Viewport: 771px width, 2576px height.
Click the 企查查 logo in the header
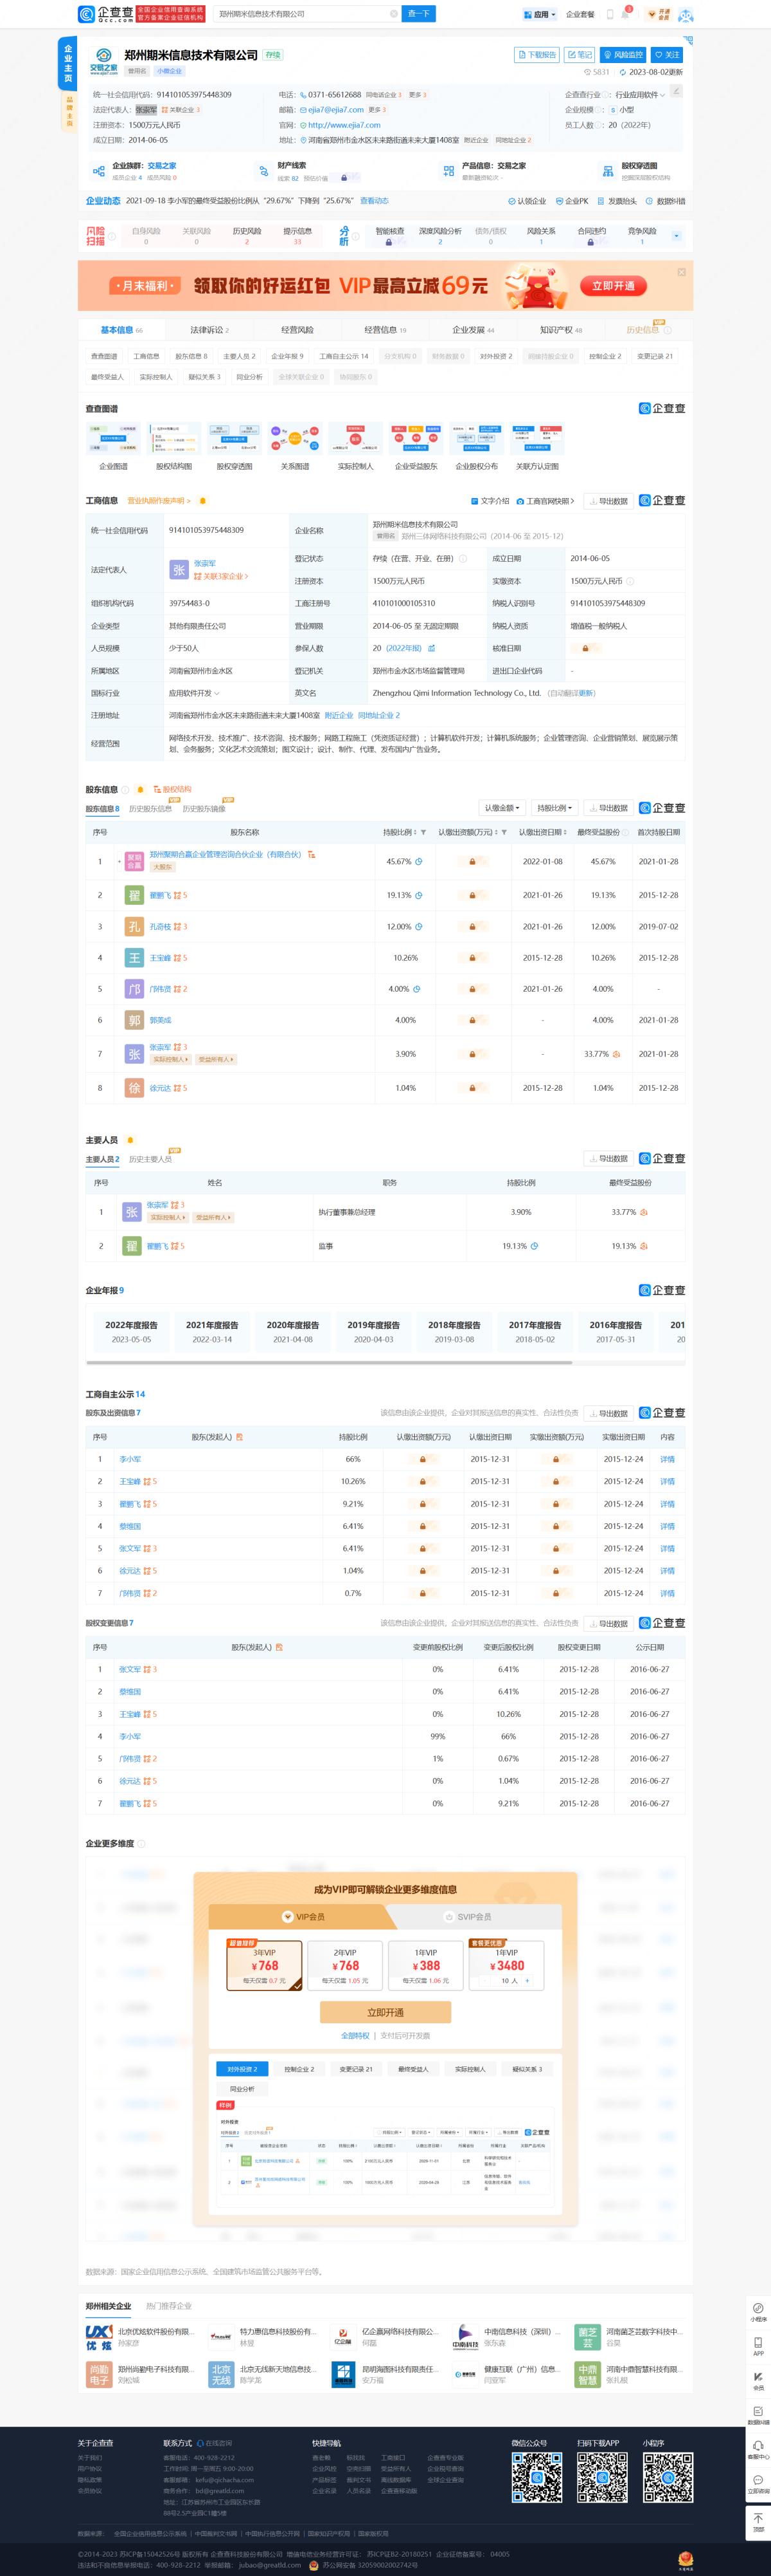(106, 14)
